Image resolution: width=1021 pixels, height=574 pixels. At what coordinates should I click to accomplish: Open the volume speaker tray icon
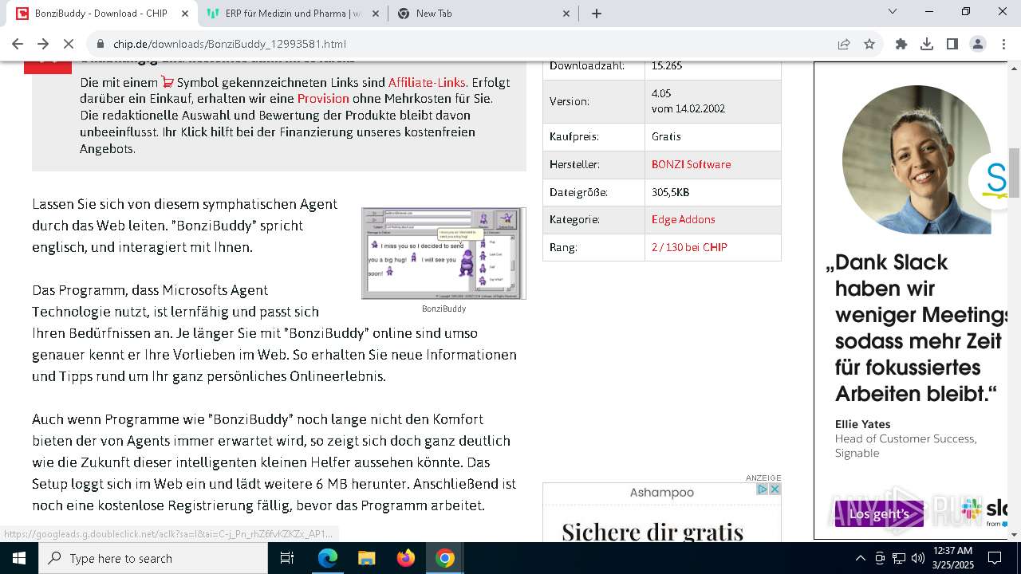pos(918,558)
